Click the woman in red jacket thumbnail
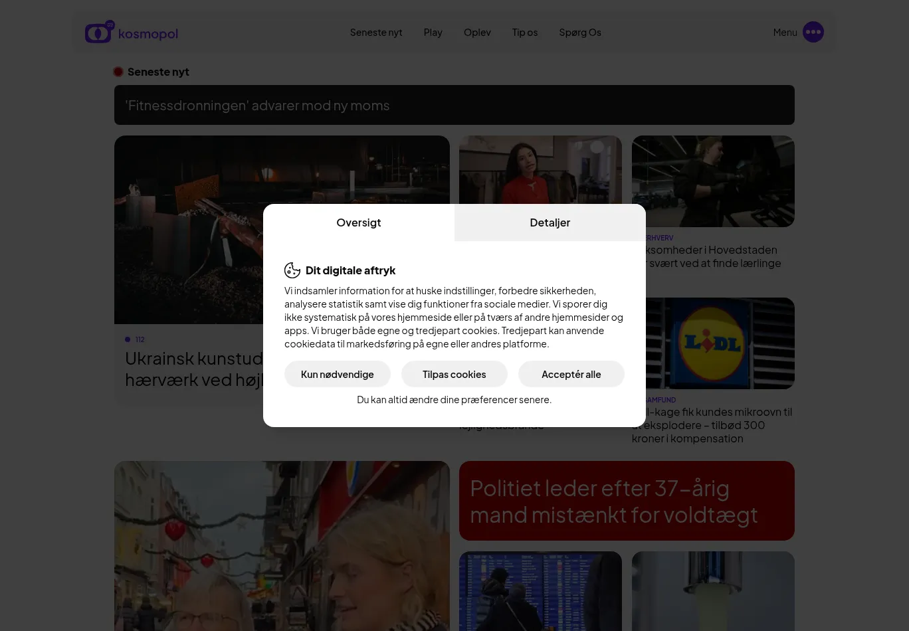This screenshot has height=631, width=909. click(x=540, y=169)
